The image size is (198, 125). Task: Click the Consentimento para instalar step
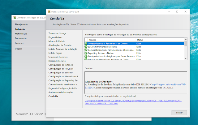(64, 84)
